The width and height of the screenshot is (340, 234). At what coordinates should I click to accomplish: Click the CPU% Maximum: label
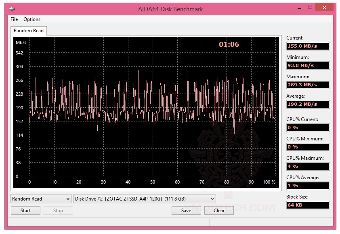point(305,158)
